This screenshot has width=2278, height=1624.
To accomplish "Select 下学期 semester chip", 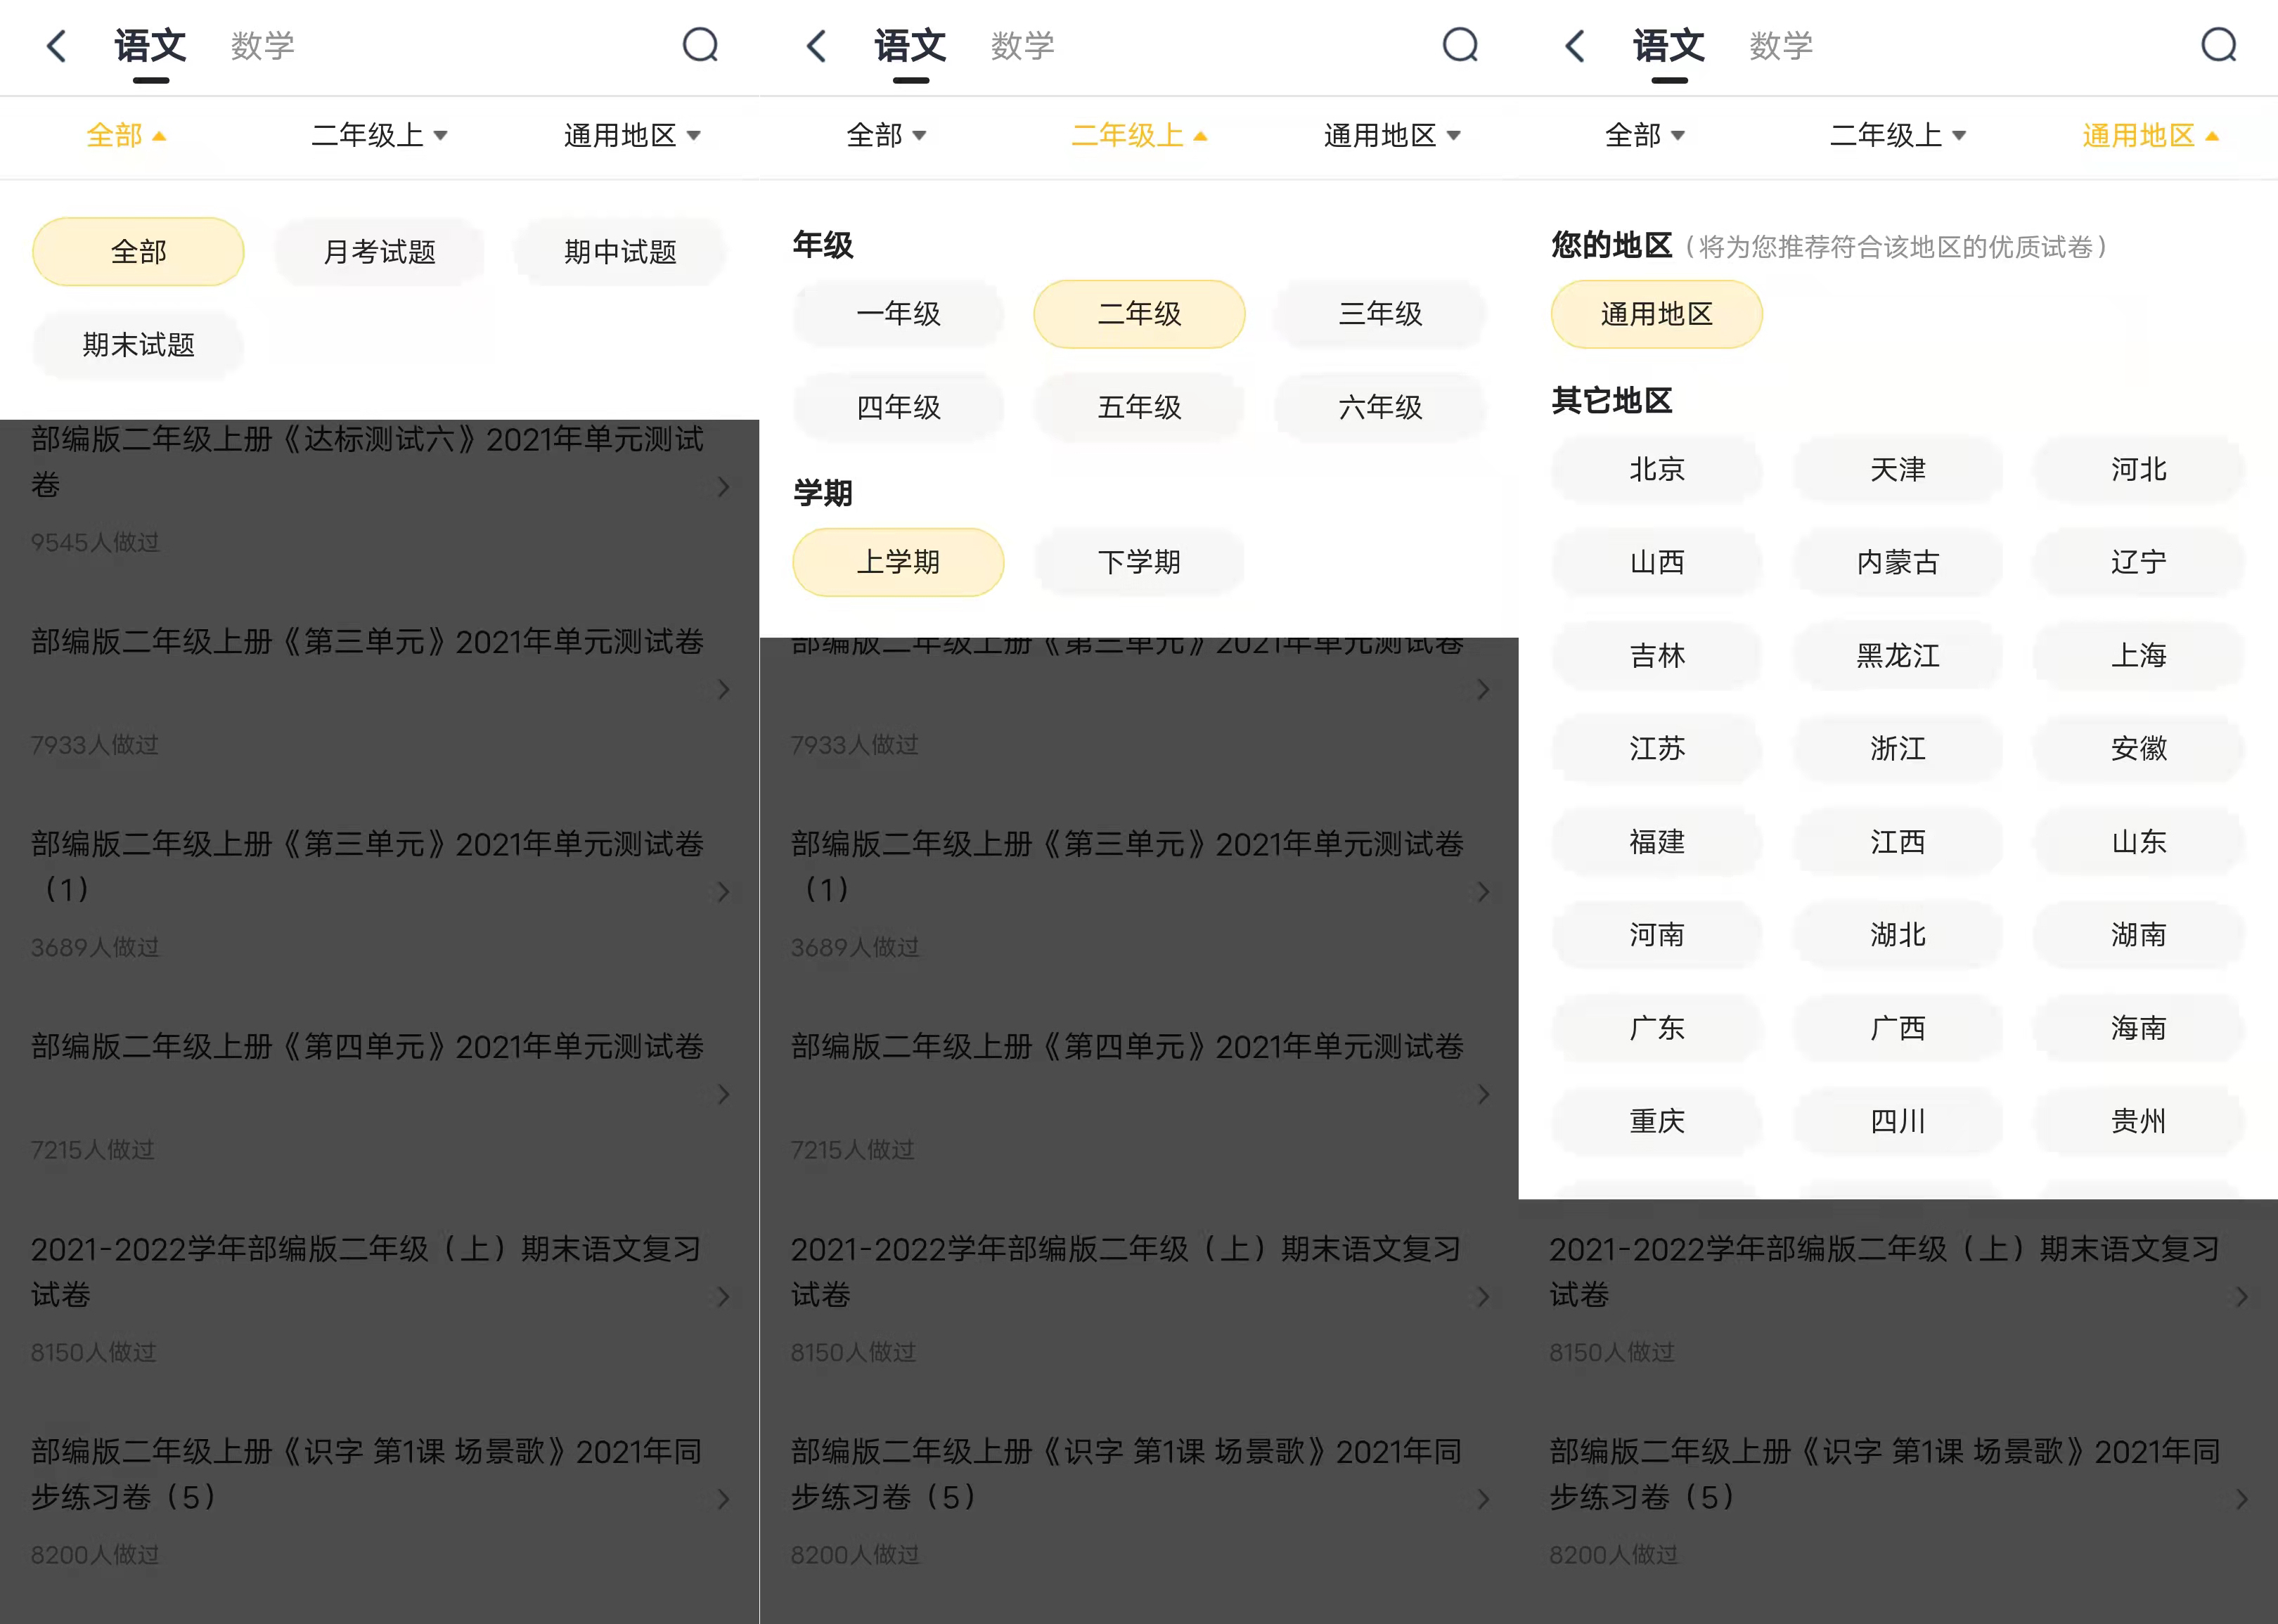I will pyautogui.click(x=1139, y=562).
